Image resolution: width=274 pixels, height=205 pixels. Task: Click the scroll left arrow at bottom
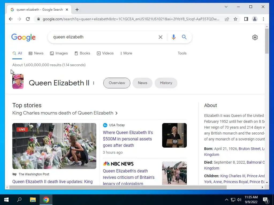pyautogui.click(x=7, y=187)
